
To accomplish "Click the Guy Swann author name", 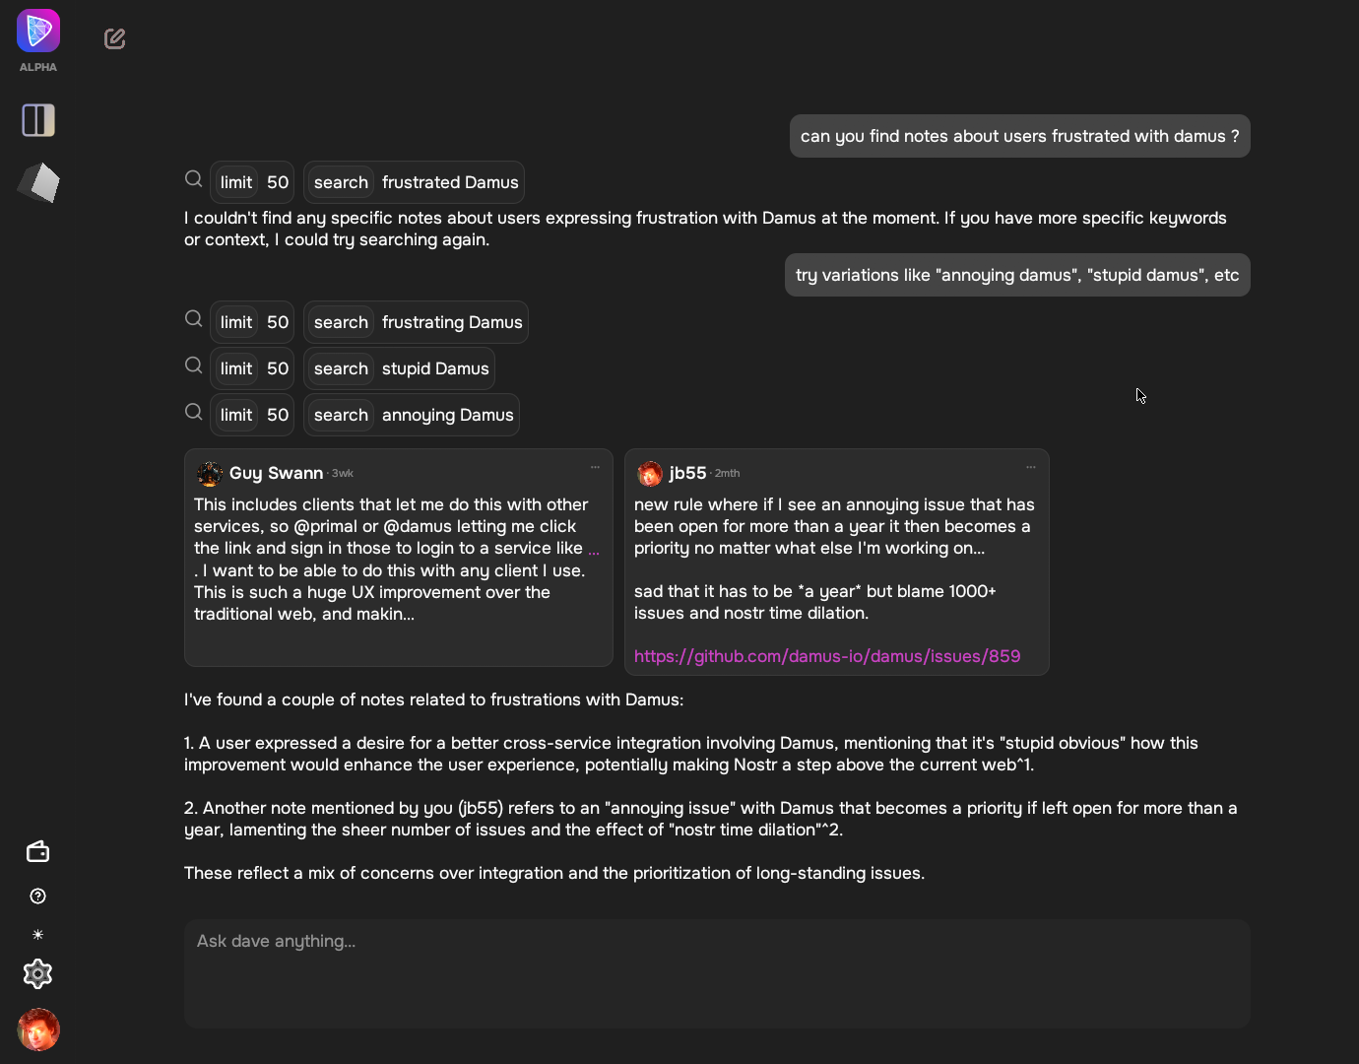I will (276, 473).
